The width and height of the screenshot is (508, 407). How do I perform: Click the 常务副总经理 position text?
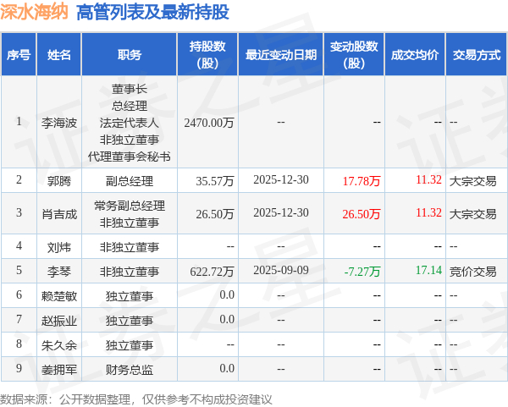click(130, 206)
